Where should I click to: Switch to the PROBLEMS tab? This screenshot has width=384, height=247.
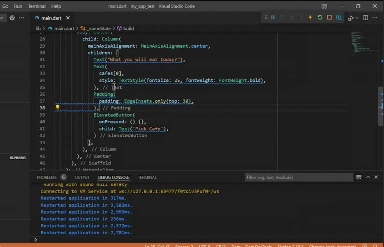click(x=47, y=177)
